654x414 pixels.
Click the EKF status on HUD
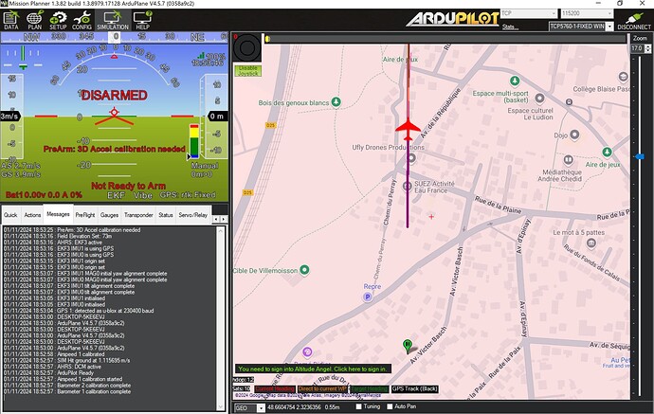point(117,195)
